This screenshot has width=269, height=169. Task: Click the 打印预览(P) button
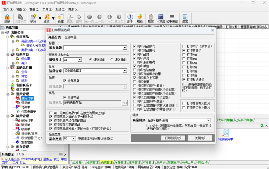173,138
